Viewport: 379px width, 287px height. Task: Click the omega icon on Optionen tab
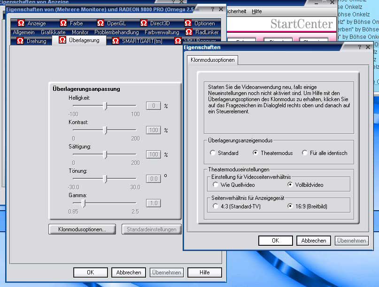188,23
